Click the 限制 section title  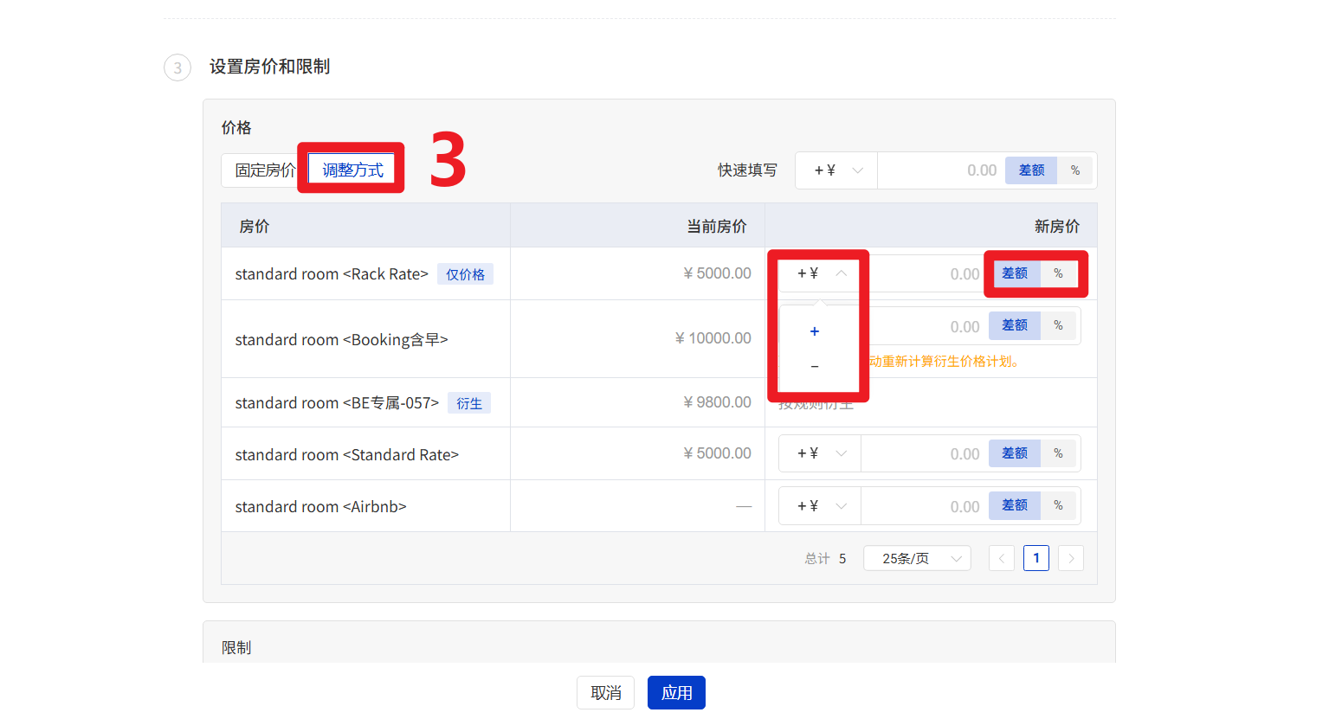[x=236, y=647]
